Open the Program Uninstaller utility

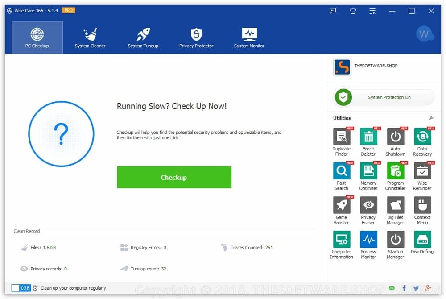[x=395, y=176]
